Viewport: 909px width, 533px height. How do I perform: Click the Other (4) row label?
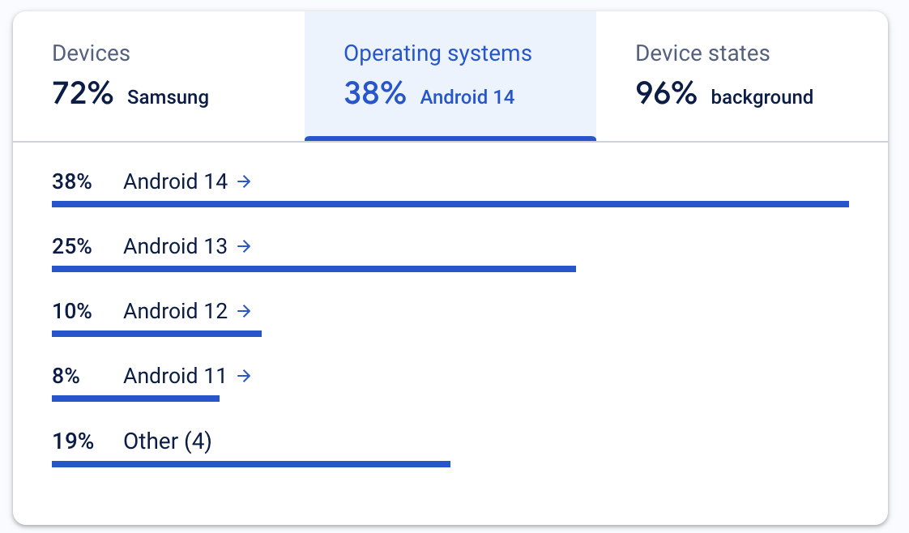click(x=167, y=441)
